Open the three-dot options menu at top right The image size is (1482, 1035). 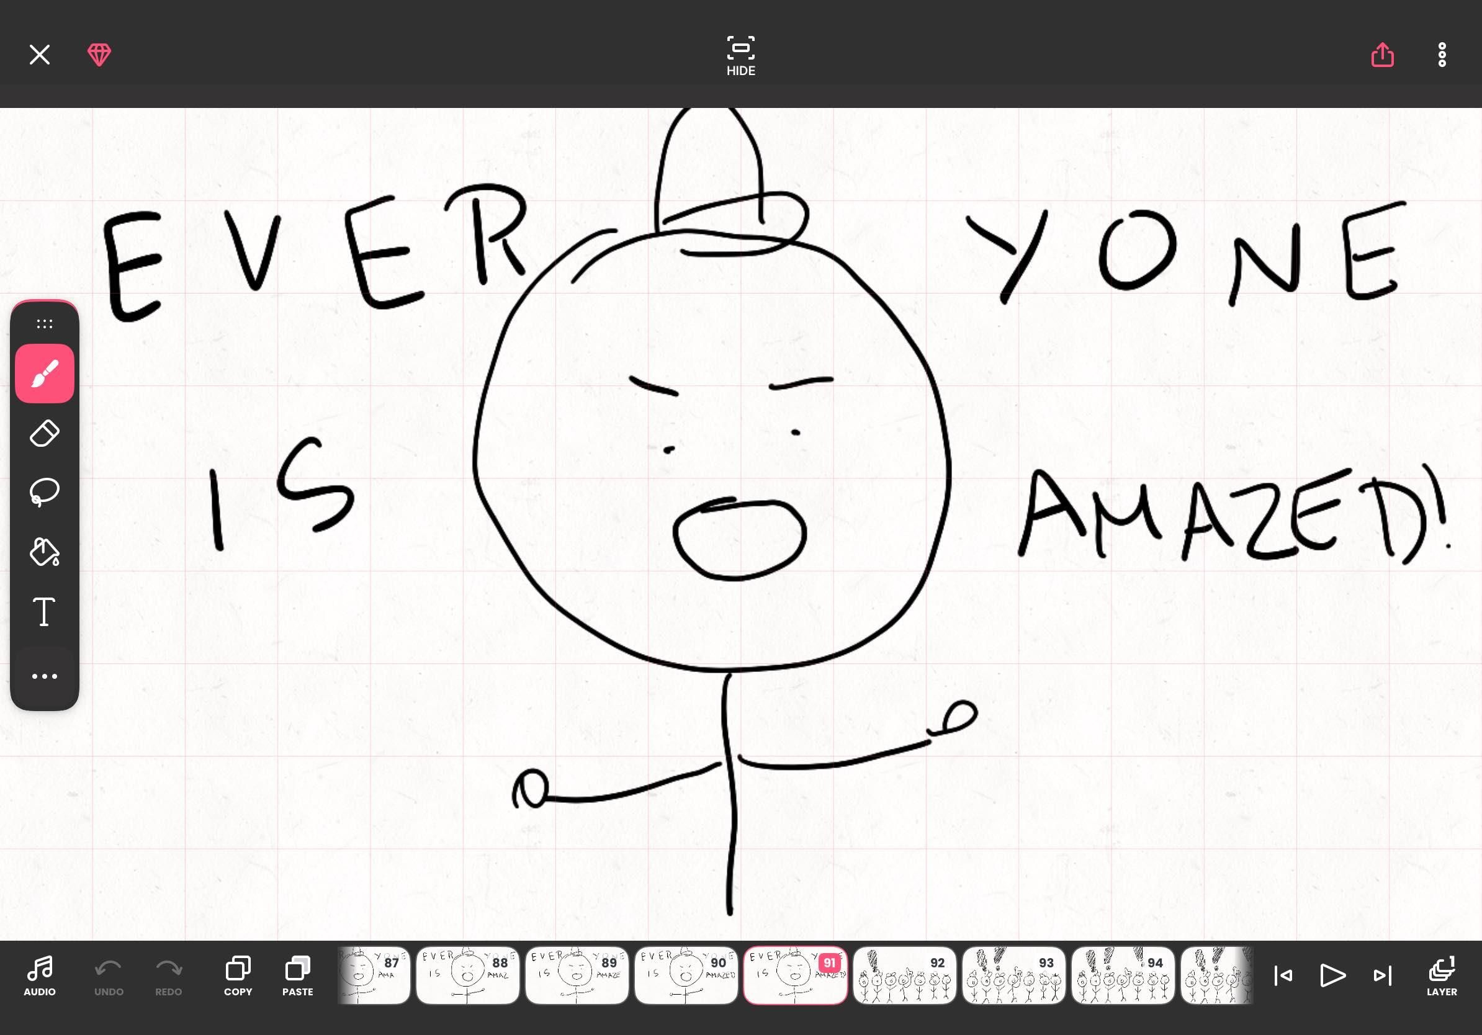[1442, 55]
